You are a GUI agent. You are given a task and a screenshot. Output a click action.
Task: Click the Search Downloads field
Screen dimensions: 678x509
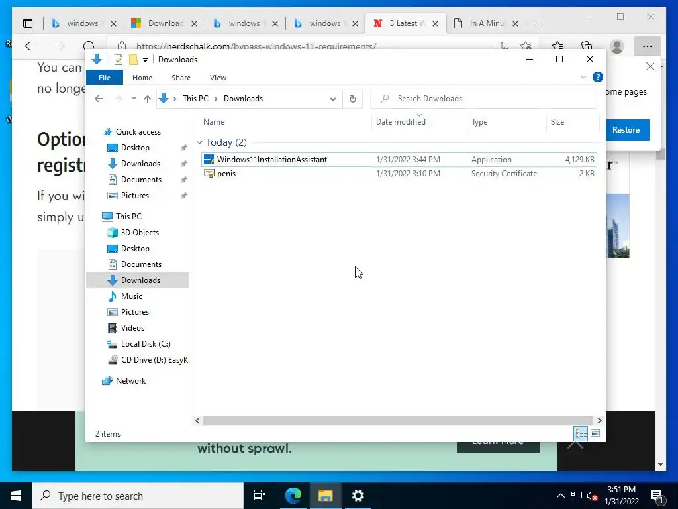[x=484, y=99]
